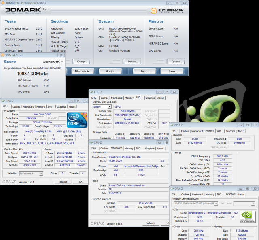Open the Mainboard tab in CPU window

click(28, 107)
